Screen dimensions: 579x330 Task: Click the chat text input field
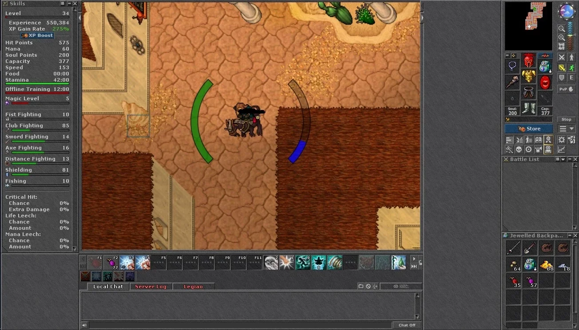(240, 325)
